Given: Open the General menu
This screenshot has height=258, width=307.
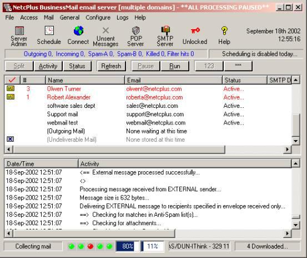Looking at the screenshot, I should coord(69,18).
